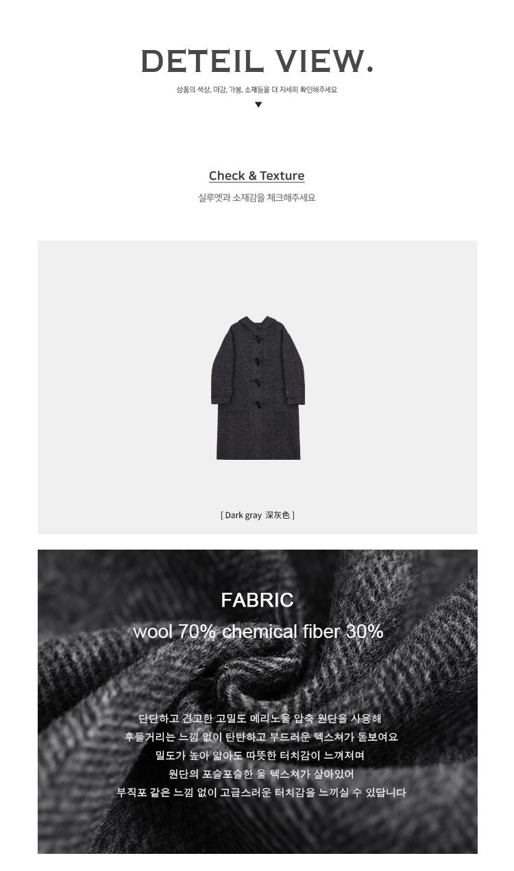This screenshot has height=871, width=514.
Task: Click the Korean text below Check & Texture
Action: coord(257,198)
